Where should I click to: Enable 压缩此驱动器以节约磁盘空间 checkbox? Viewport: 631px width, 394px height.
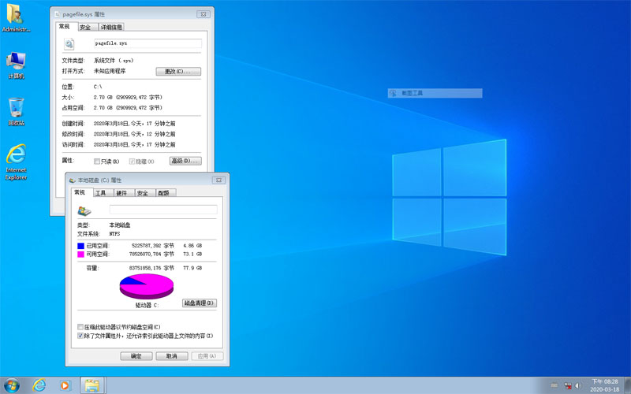point(80,327)
